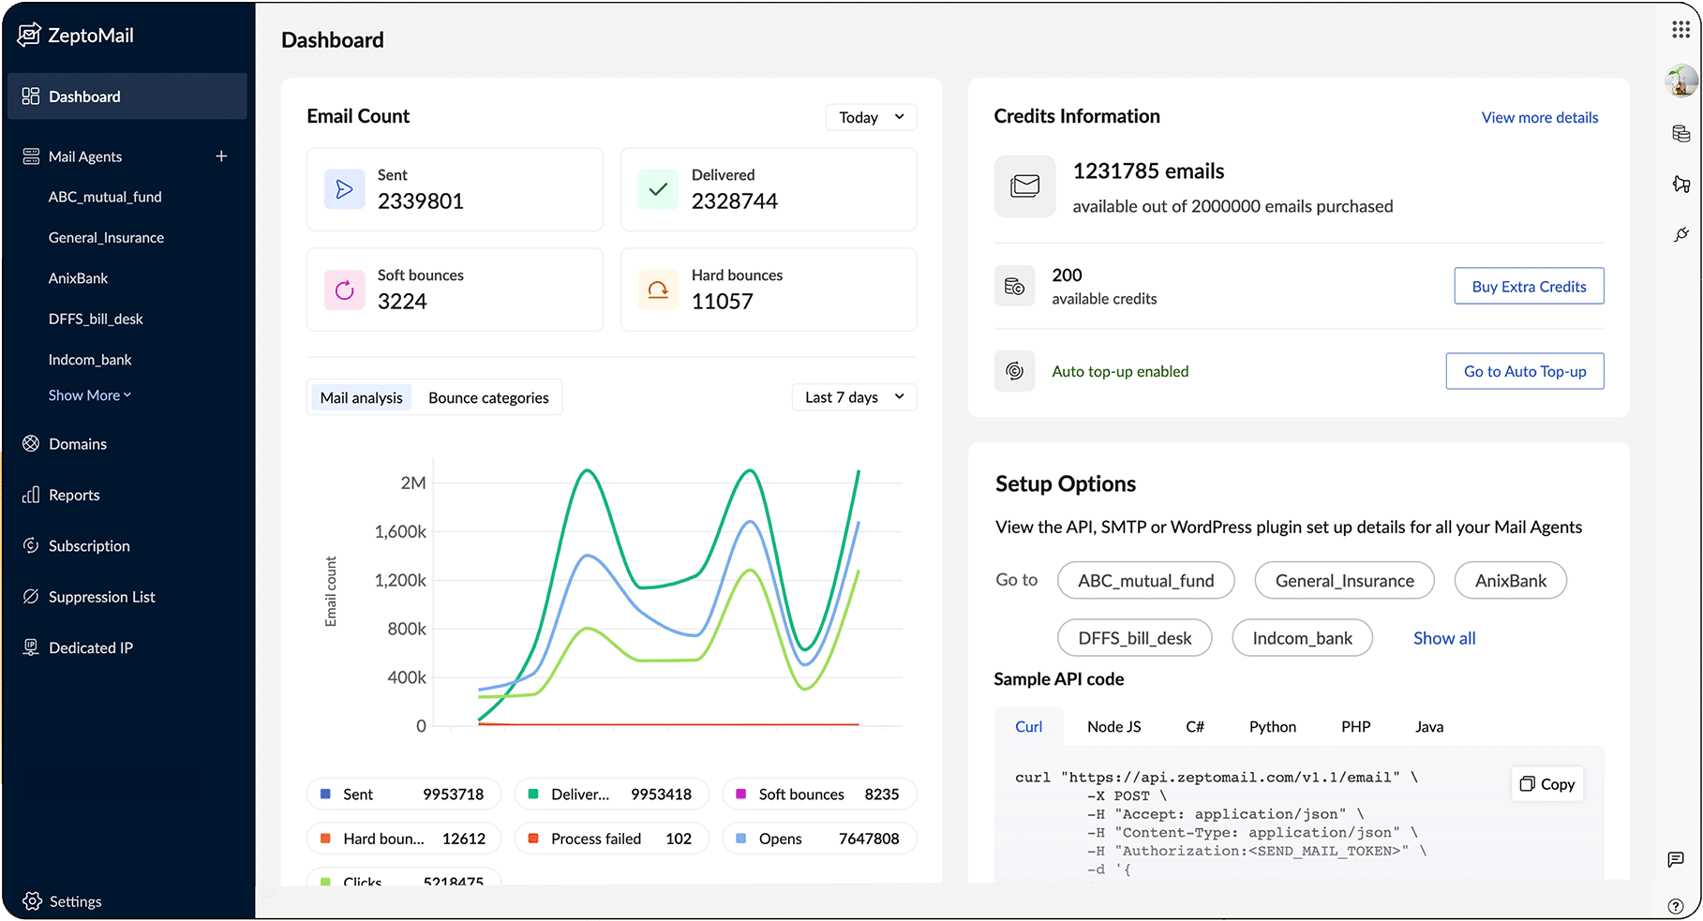Viewport: 1703px width, 921px height.
Task: Open the Today period dropdown
Action: coord(872,117)
